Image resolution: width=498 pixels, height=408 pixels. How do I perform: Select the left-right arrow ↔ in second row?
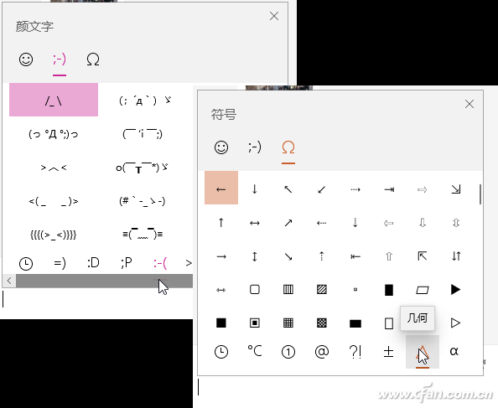[254, 223]
